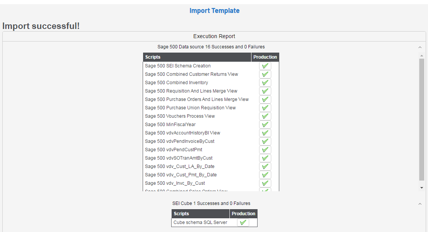Image resolution: width=428 pixels, height=232 pixels.
Task: Click the status checkmark for Sage 500 MinFiscalYear
Action: [265, 125]
